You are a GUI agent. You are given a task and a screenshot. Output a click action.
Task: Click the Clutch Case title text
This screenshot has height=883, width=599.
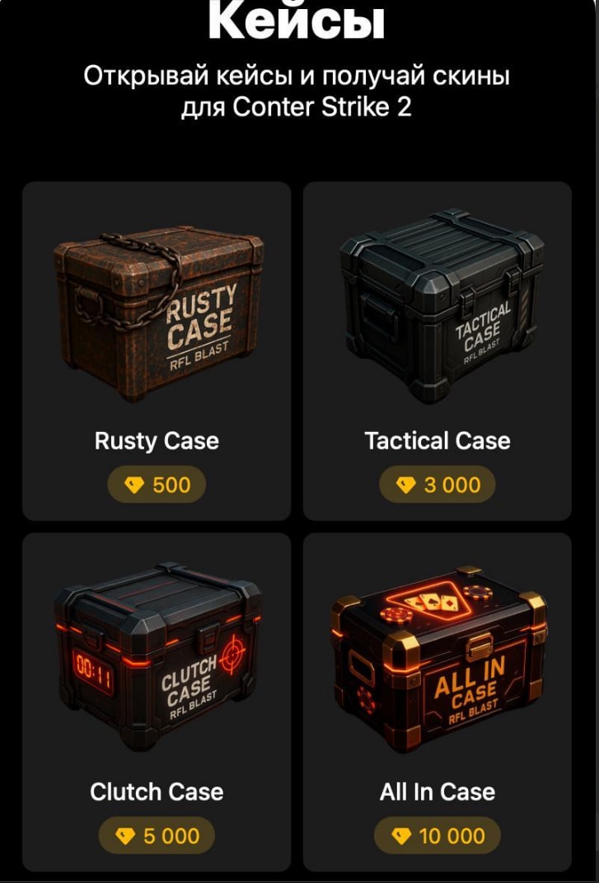[157, 792]
